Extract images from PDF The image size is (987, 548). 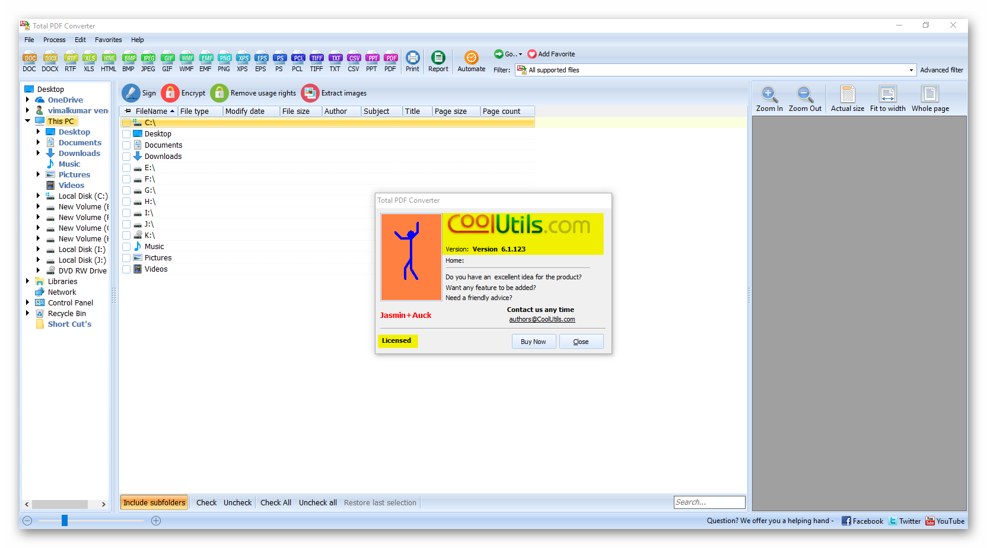coord(334,93)
